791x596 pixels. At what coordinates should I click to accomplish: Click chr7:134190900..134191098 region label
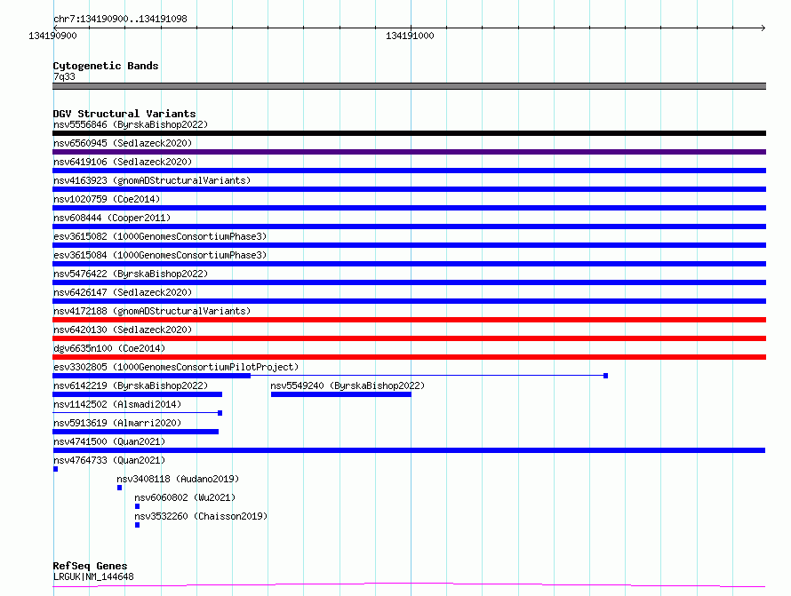pos(120,19)
